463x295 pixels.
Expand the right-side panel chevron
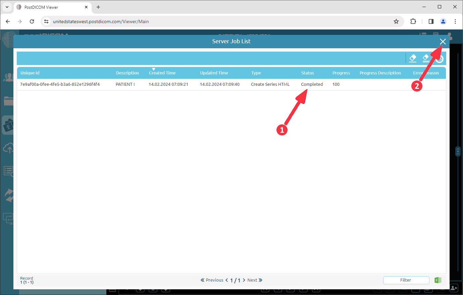tap(458, 151)
